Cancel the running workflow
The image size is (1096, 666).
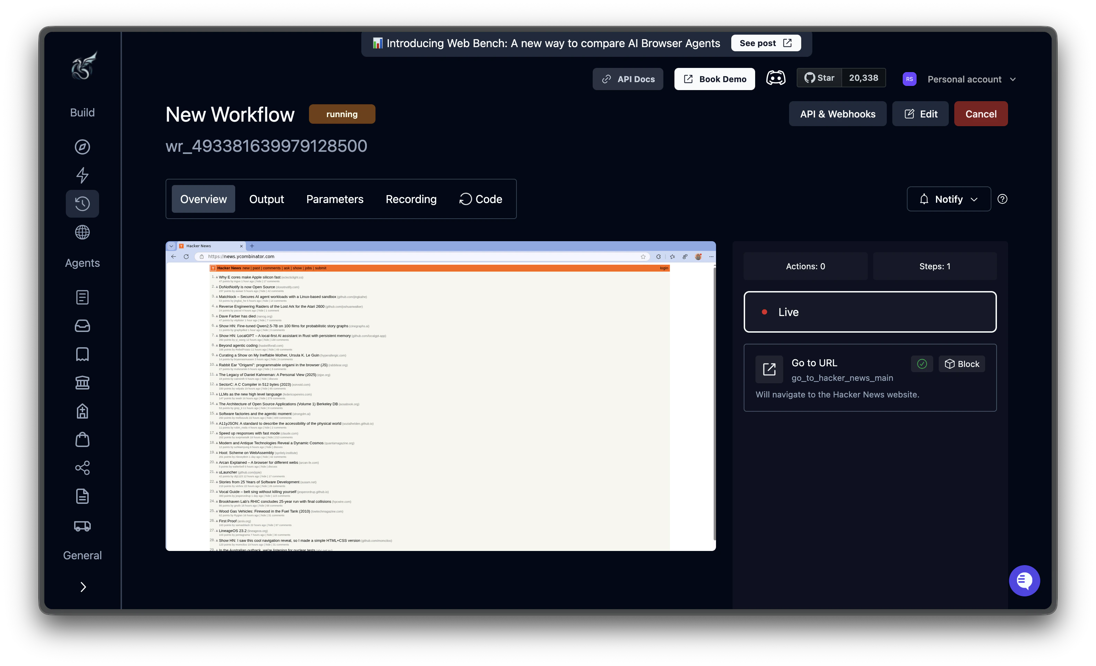point(981,113)
